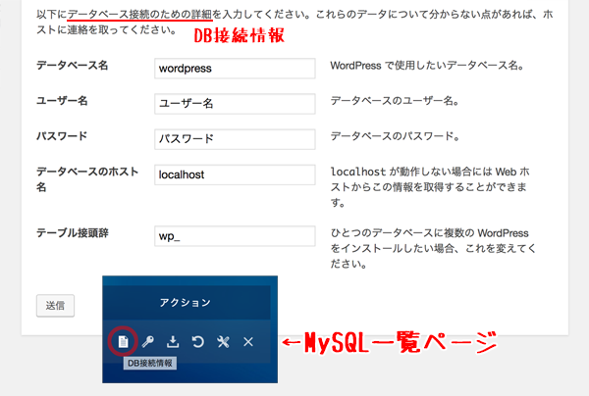The width and height of the screenshot is (589, 396).
Task: Focus the パスワード input field
Action: coord(235,139)
